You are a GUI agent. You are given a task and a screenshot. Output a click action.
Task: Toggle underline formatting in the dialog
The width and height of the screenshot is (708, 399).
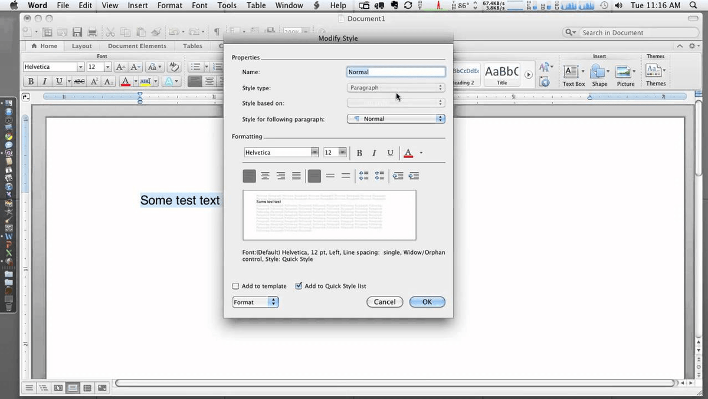(x=390, y=153)
